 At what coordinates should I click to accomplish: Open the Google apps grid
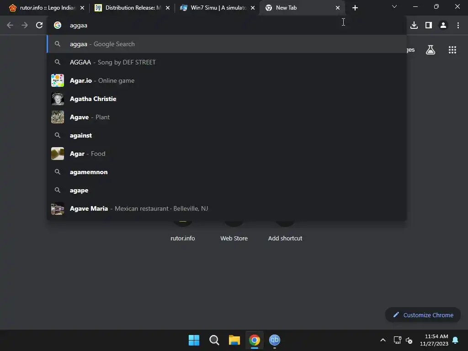452,50
